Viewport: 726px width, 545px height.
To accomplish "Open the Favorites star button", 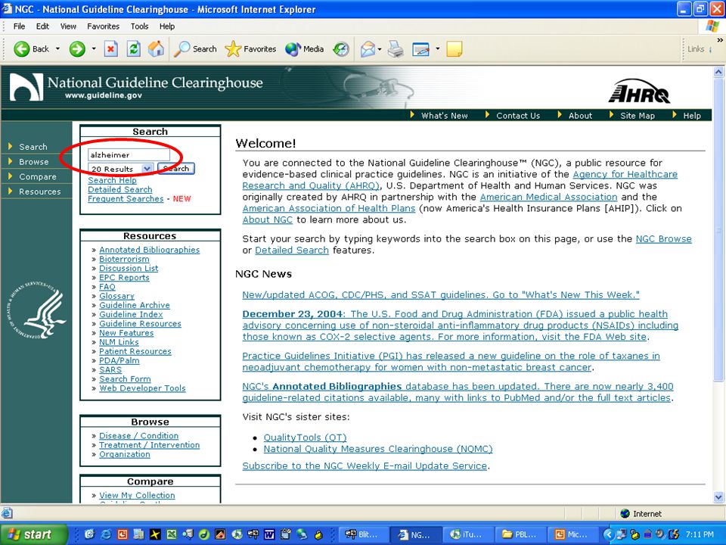I will [250, 48].
